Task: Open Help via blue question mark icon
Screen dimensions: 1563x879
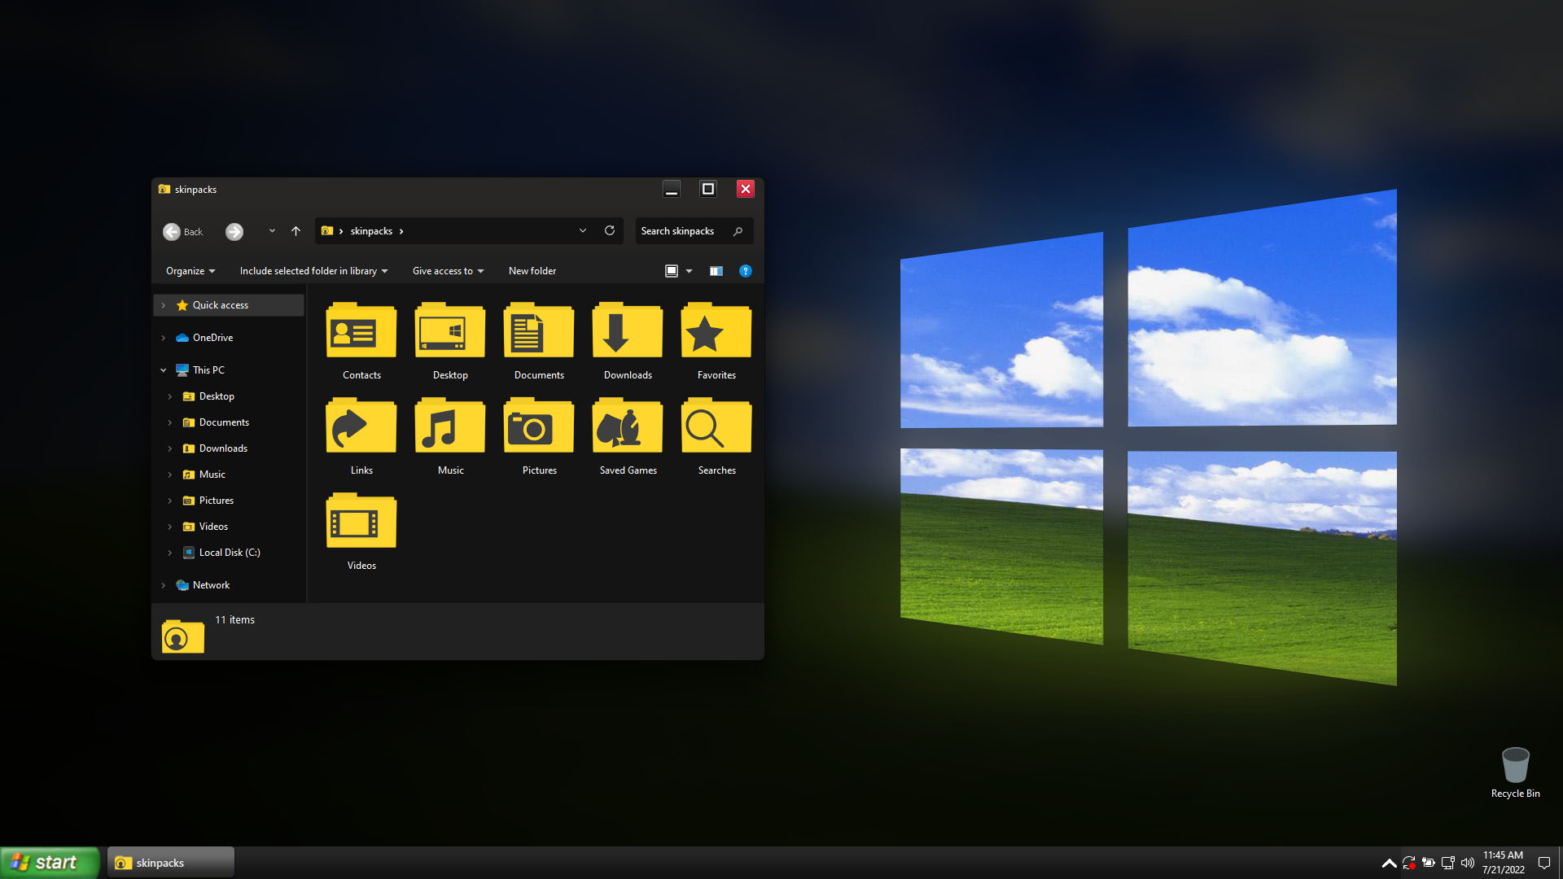Action: click(x=745, y=271)
